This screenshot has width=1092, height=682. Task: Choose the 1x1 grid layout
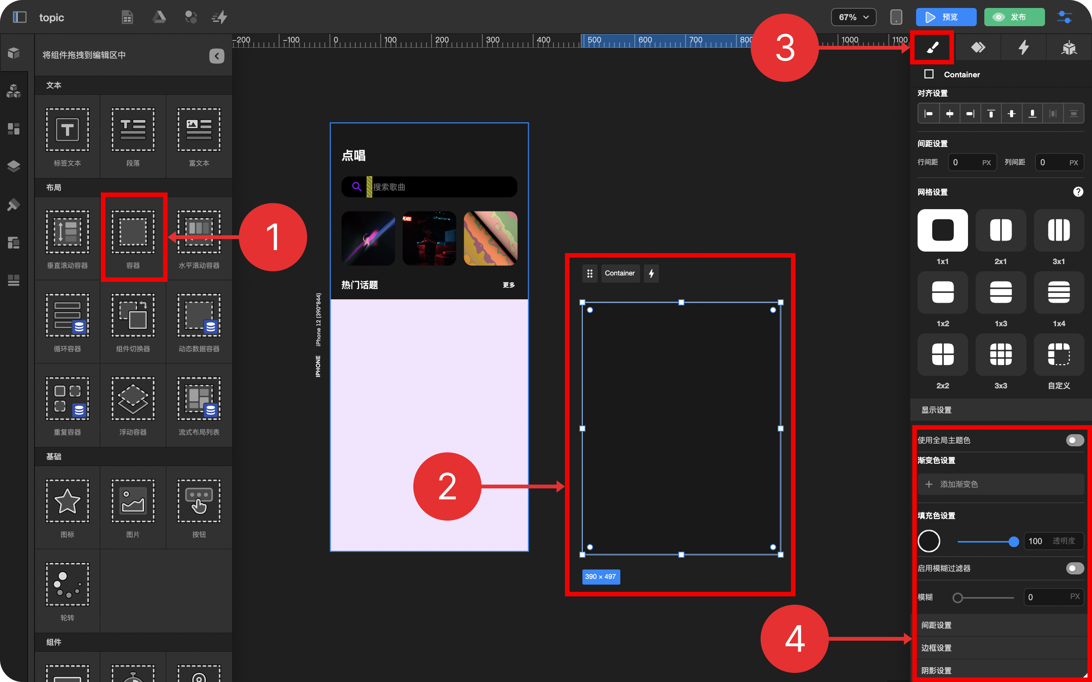pos(942,230)
